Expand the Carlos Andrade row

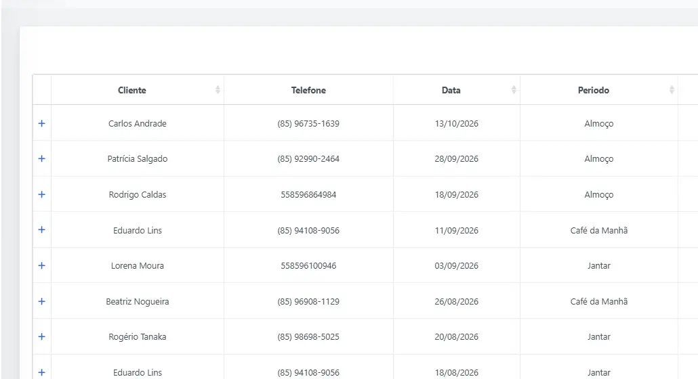pos(42,123)
